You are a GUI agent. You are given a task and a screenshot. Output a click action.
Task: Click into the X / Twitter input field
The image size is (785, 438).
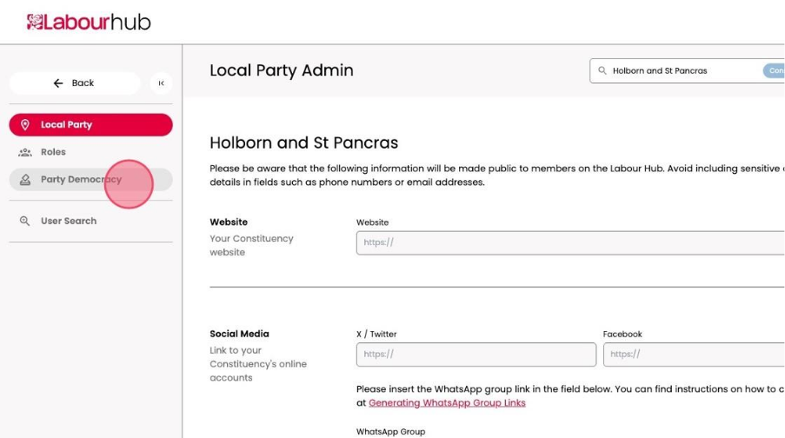pos(476,355)
